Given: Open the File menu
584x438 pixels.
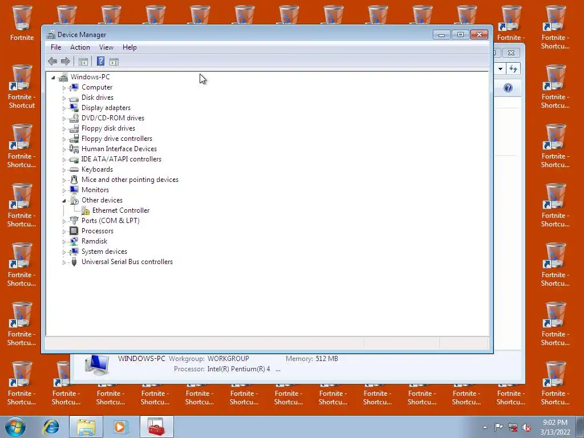Looking at the screenshot, I should point(56,47).
